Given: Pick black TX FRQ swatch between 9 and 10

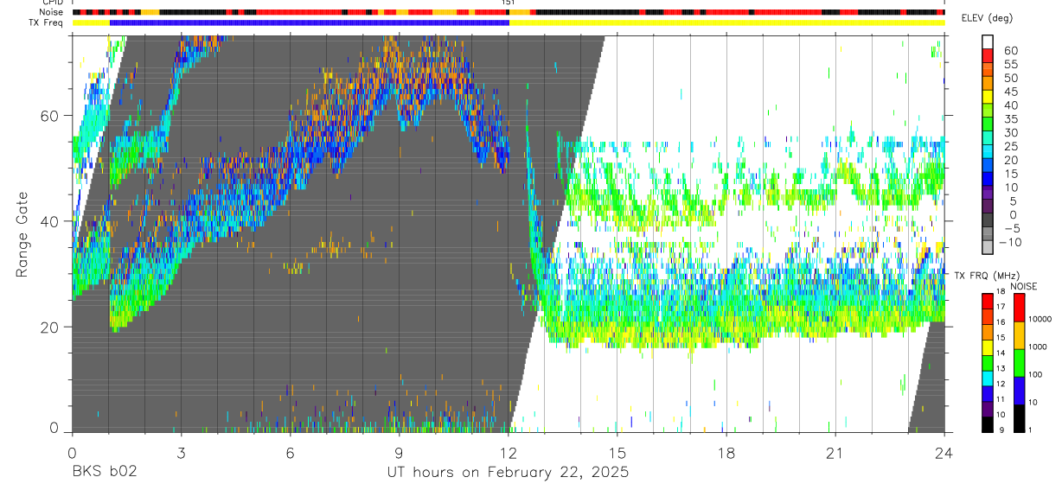Looking at the screenshot, I should point(988,424).
